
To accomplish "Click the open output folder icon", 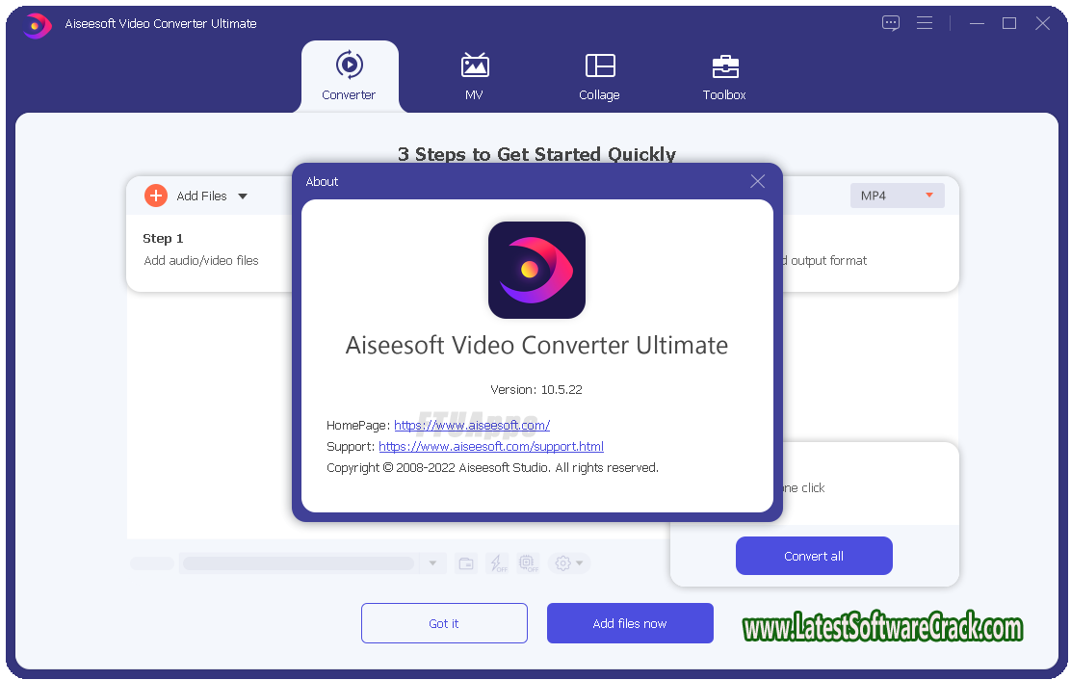I will (x=466, y=563).
